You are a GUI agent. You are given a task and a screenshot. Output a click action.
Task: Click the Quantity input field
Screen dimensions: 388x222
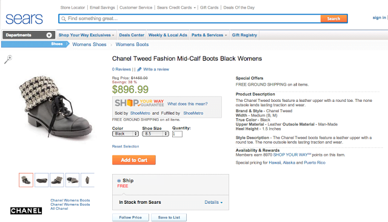tap(177, 134)
